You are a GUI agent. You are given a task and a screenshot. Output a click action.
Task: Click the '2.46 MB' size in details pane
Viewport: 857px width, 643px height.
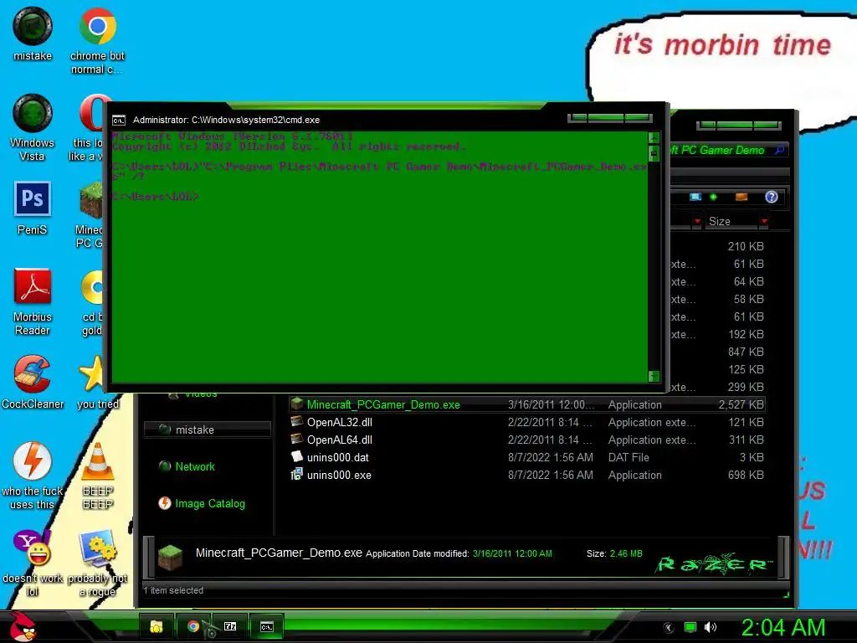tap(626, 553)
